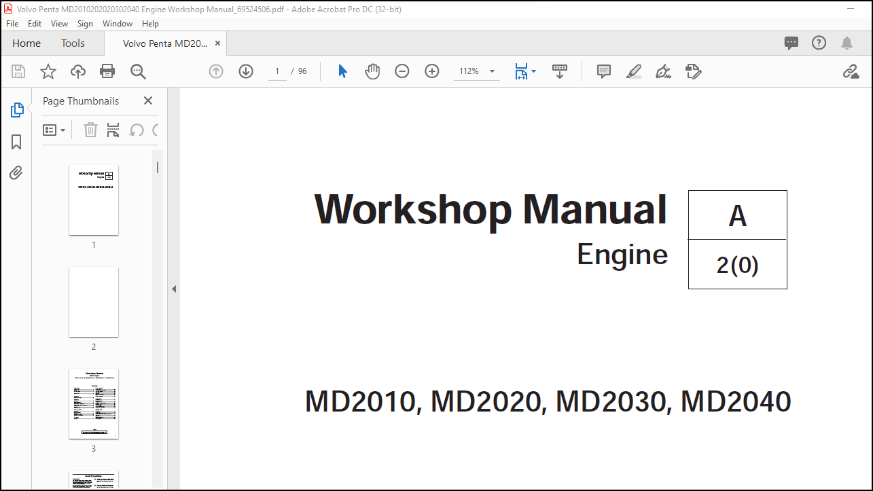Click the 'MD2010, MD2020, MD2030, MD2040' heading
The width and height of the screenshot is (873, 491).
coord(548,401)
